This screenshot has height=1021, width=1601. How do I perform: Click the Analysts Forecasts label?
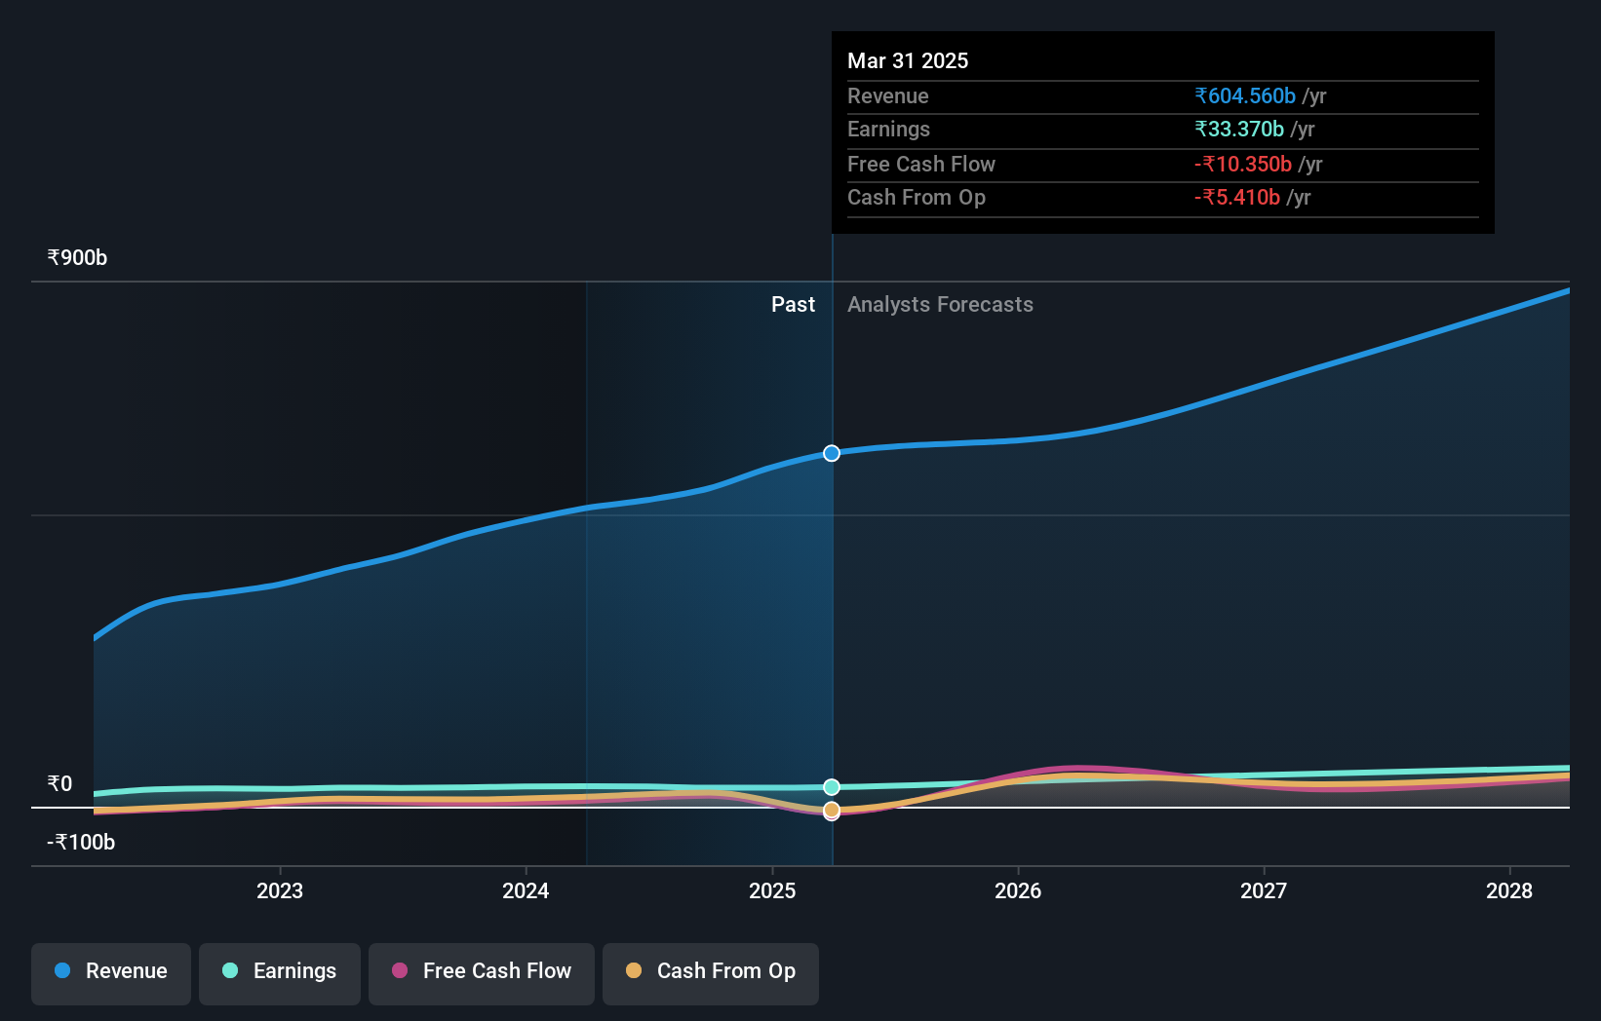(940, 304)
